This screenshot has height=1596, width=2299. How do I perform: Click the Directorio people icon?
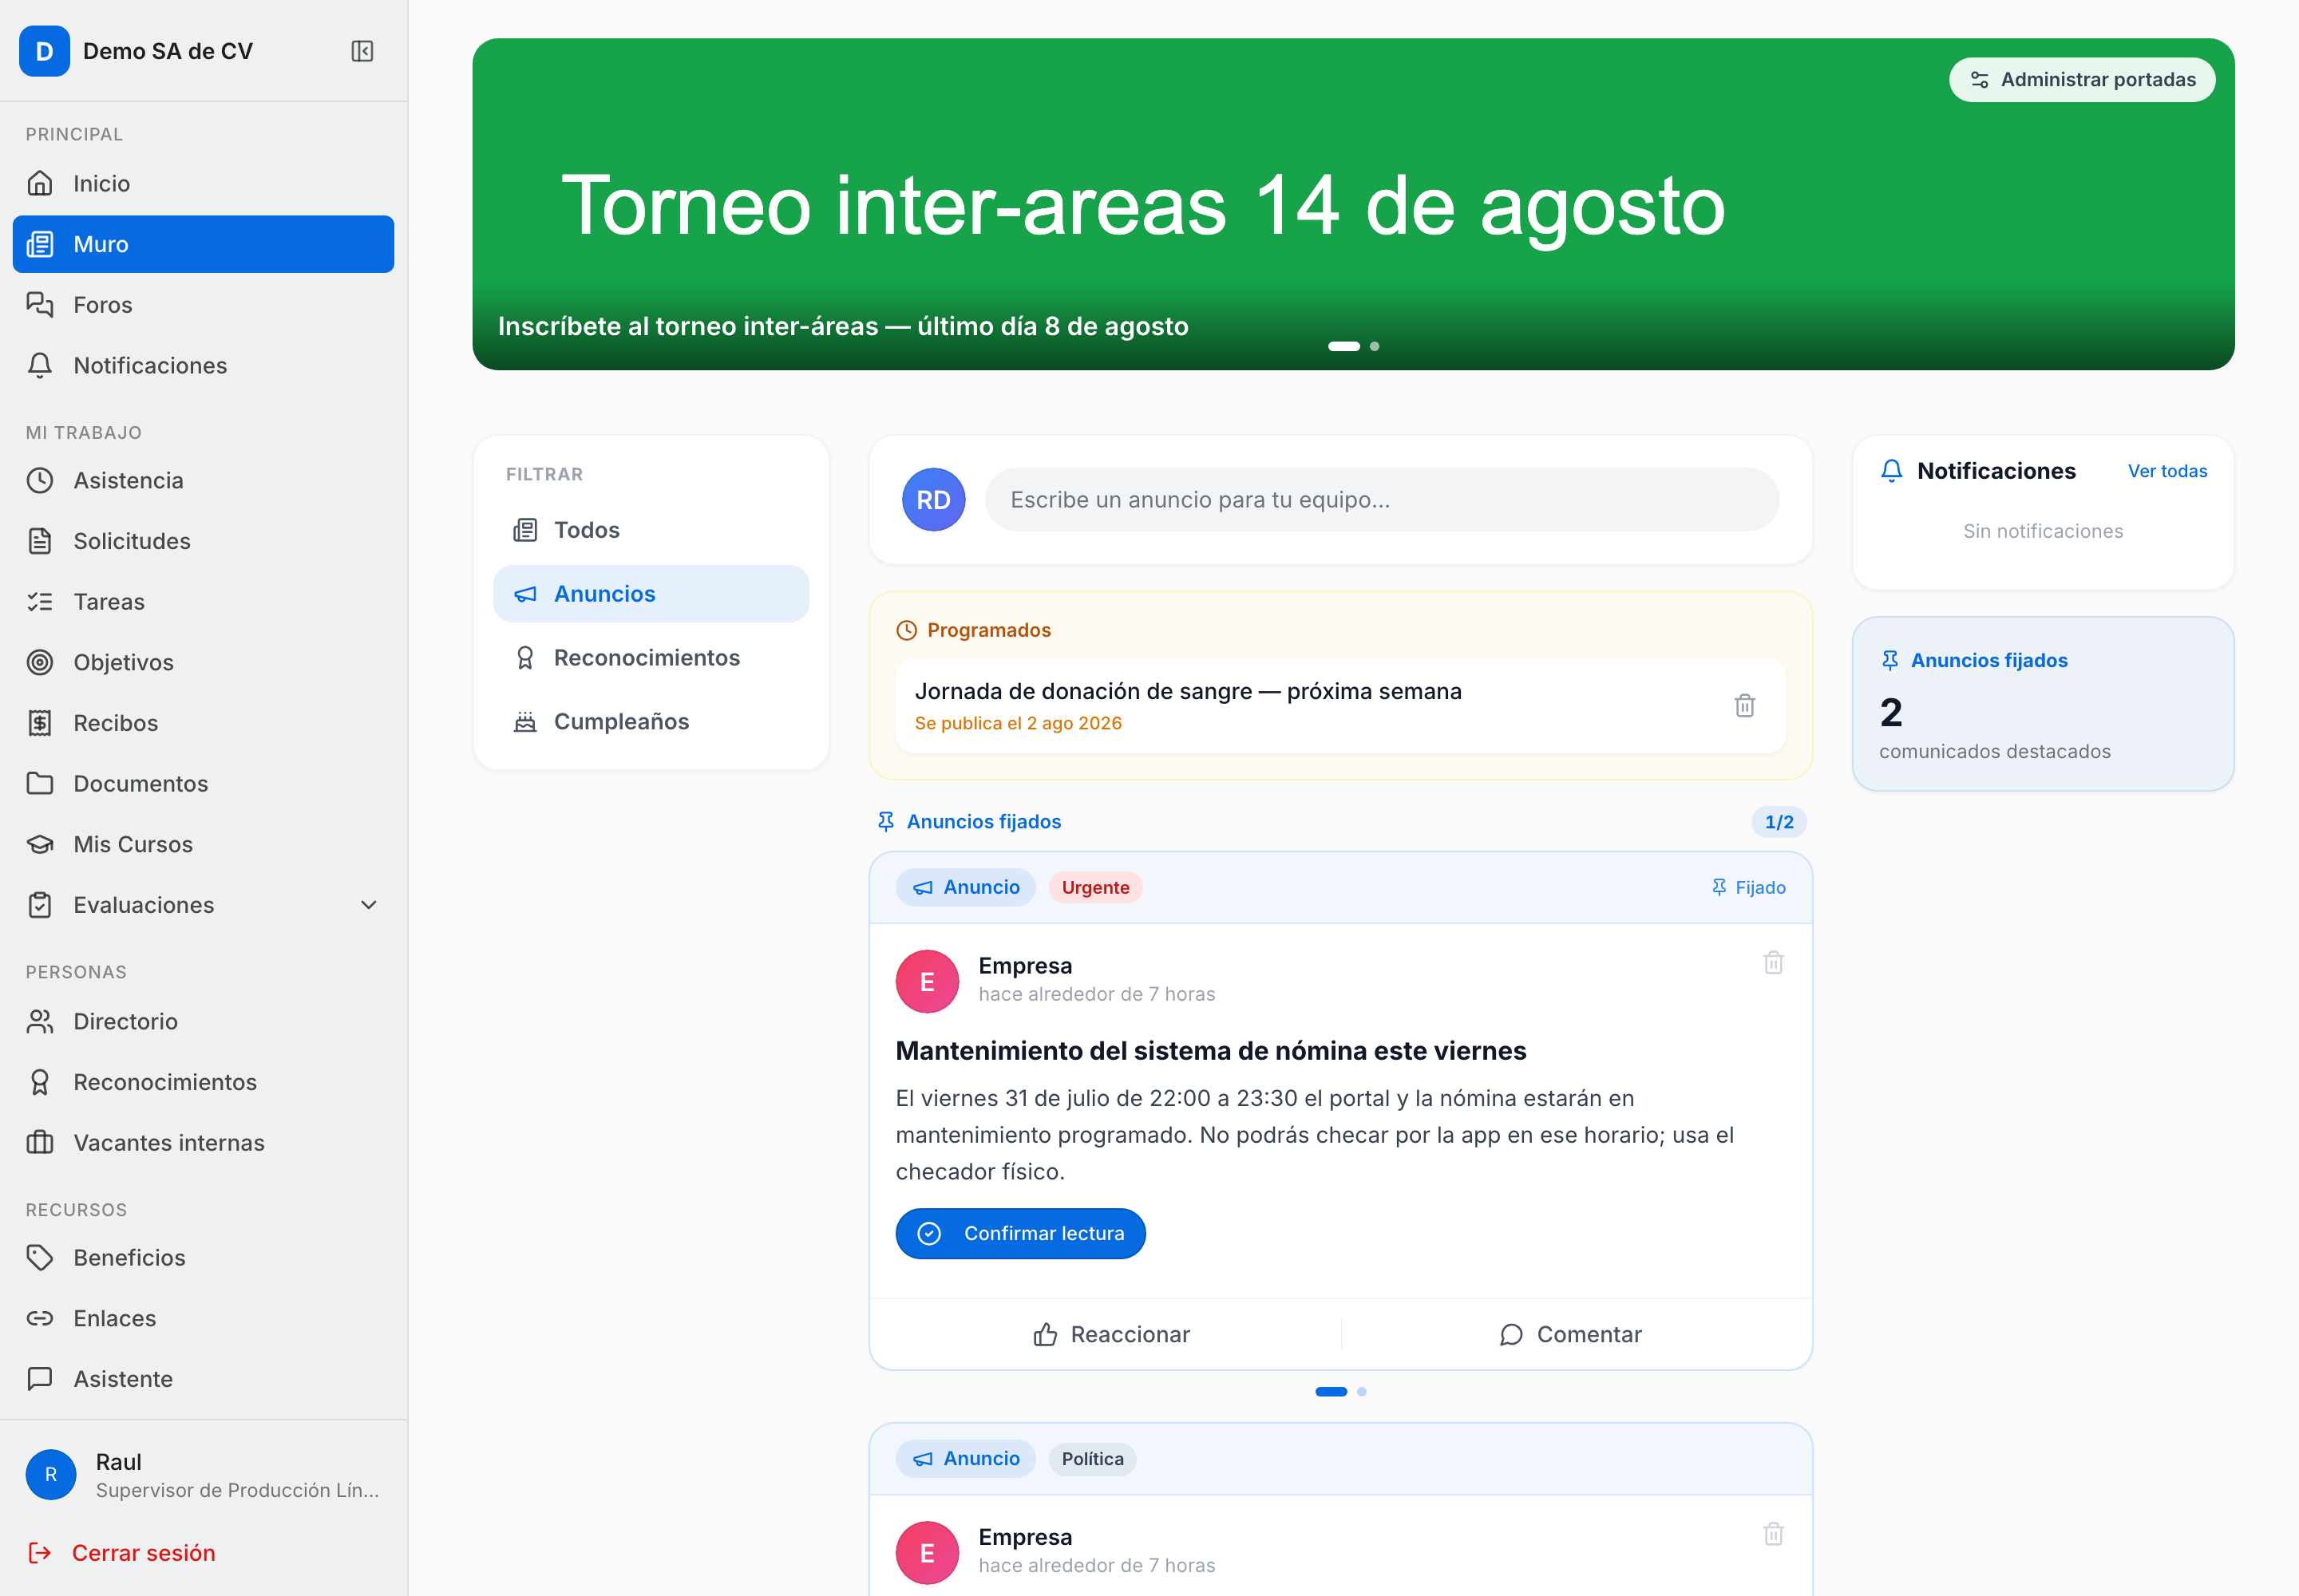pyautogui.click(x=40, y=1021)
